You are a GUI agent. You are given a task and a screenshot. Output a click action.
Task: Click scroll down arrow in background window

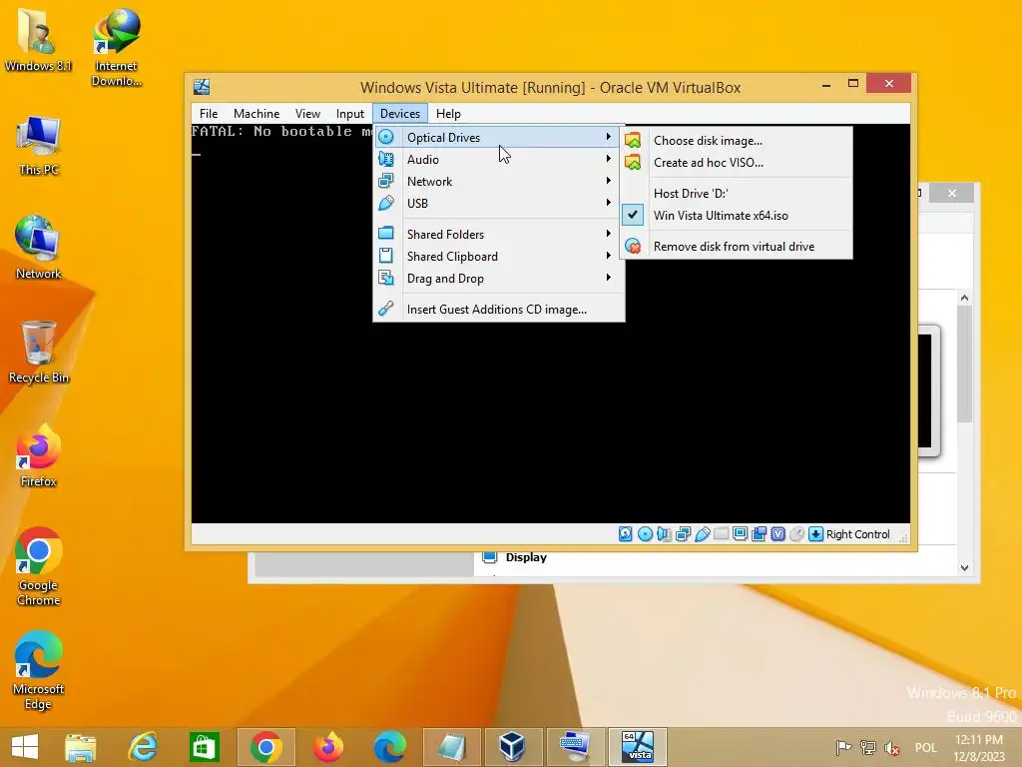[x=965, y=568]
